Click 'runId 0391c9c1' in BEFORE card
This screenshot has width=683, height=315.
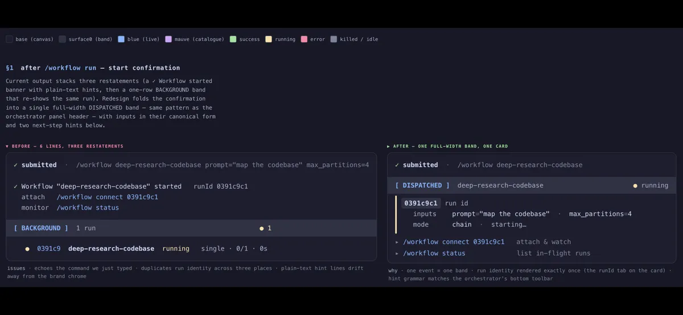221,186
